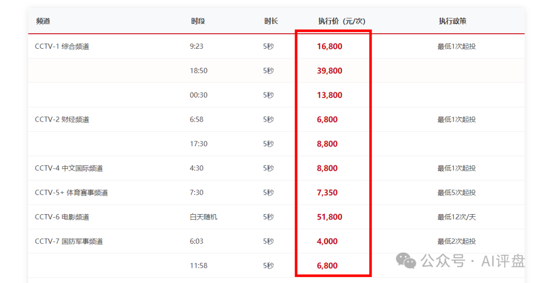This screenshot has height=283, width=543.
Task: Select the 51,800 price for CCTV-6
Action: [329, 217]
